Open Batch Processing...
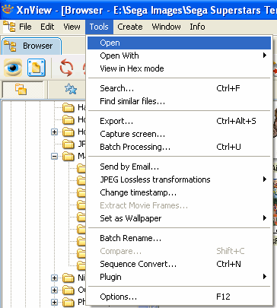The image size is (277, 308). click(x=179, y=147)
